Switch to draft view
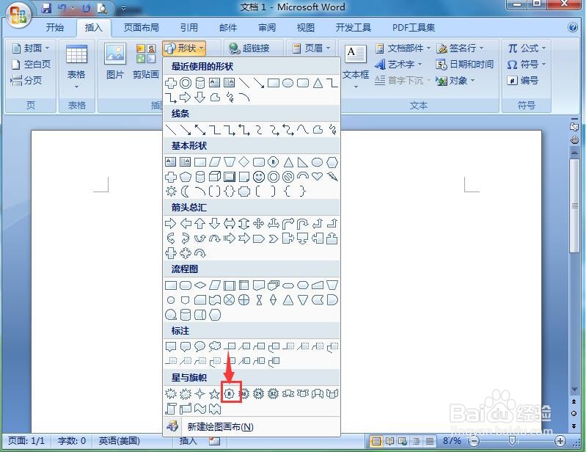 coord(429,442)
